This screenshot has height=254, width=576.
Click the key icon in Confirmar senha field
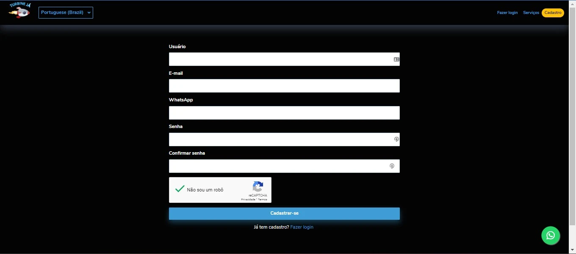coord(392,166)
